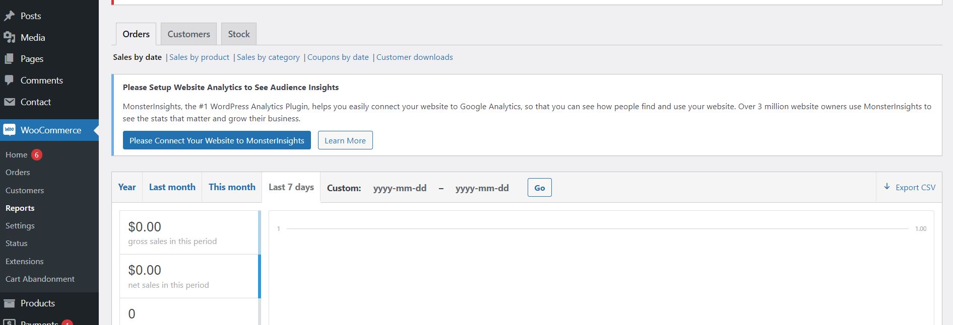
Task: Click the Export CSV download arrow icon
Action: 887,187
